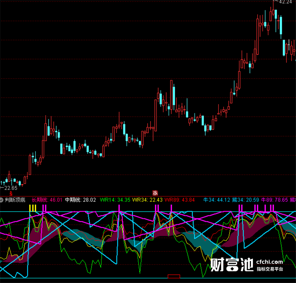
Task: Click the 22.65 low price label
Action: point(11,188)
